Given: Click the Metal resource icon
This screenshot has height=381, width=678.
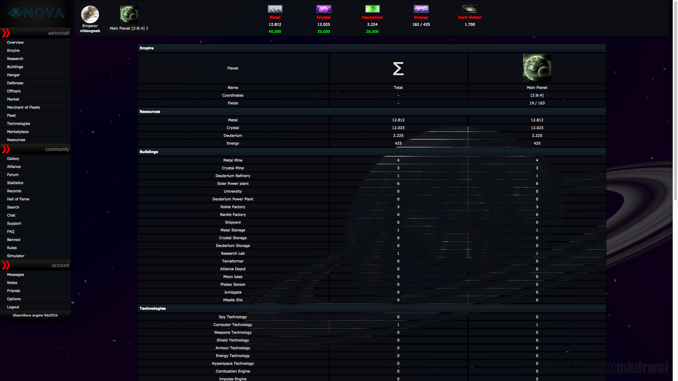Looking at the screenshot, I should (275, 9).
